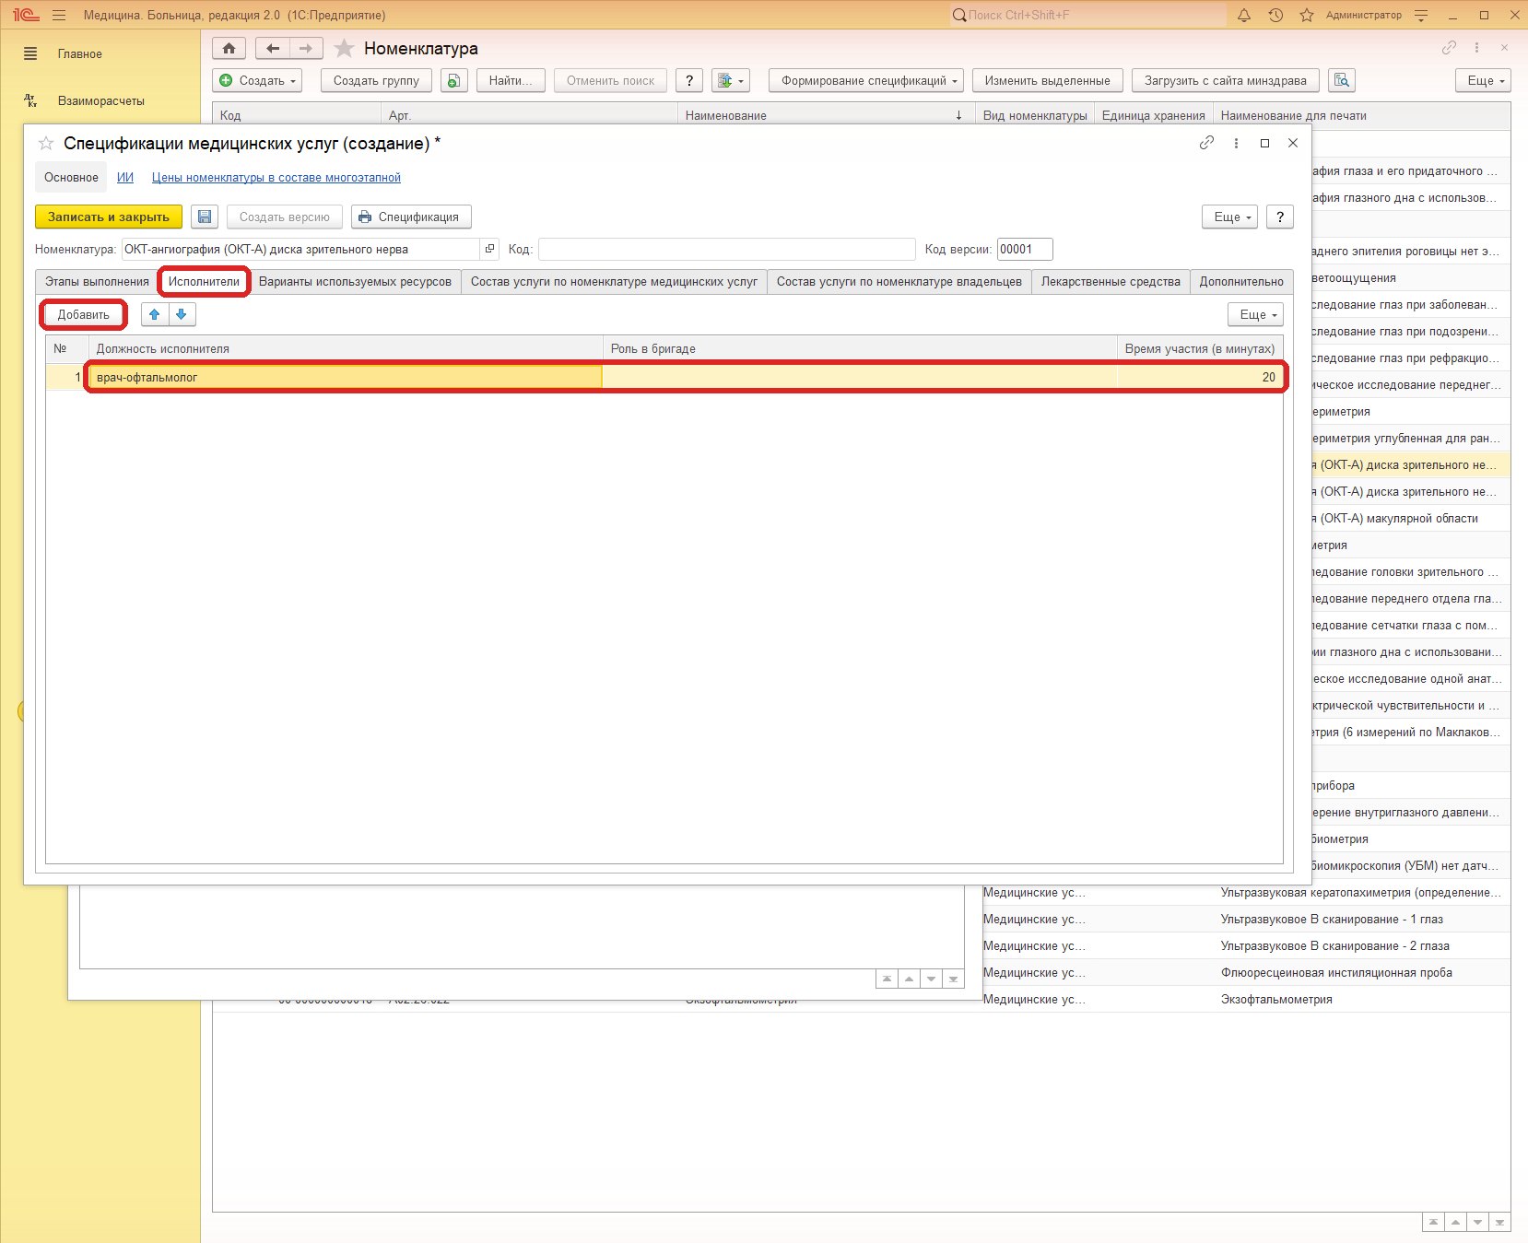This screenshot has height=1243, width=1528.
Task: Click the Спецификация print button
Action: 411,217
